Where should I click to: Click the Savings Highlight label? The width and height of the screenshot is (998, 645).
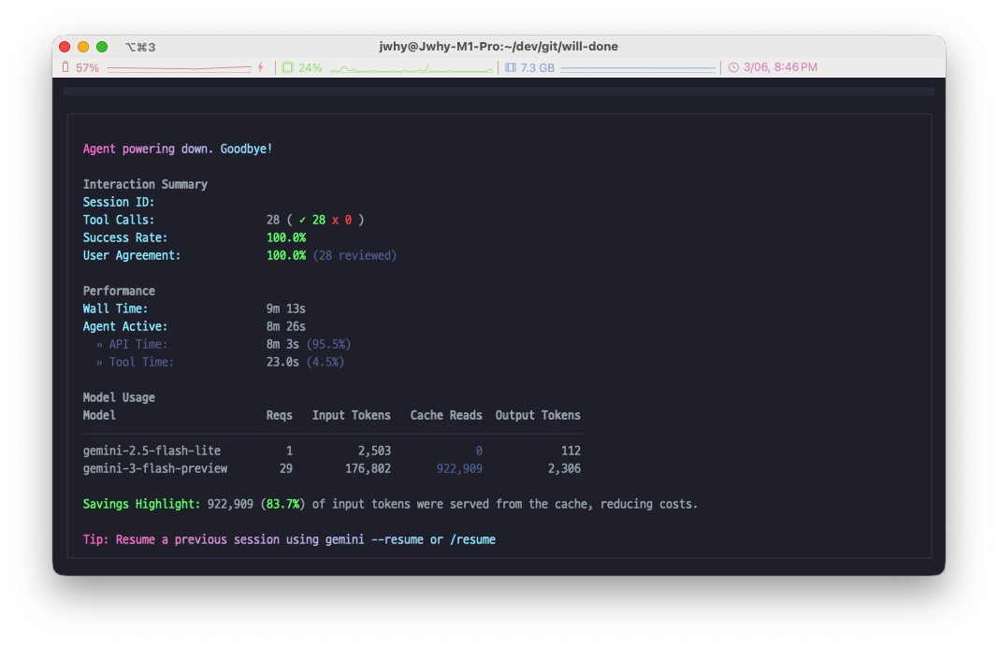141,505
